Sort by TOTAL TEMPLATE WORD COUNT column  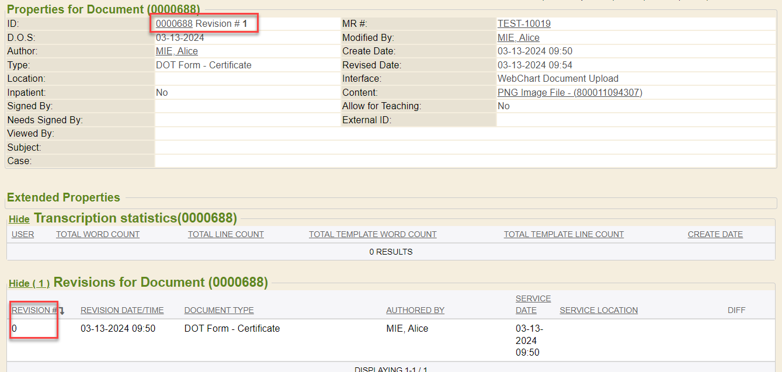pyautogui.click(x=373, y=235)
